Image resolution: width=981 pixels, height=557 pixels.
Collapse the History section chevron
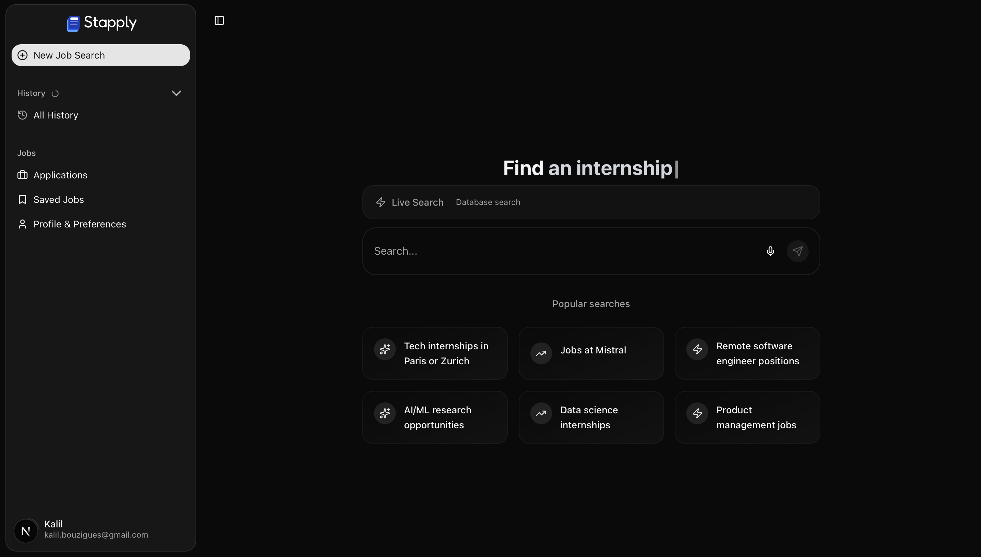point(176,93)
